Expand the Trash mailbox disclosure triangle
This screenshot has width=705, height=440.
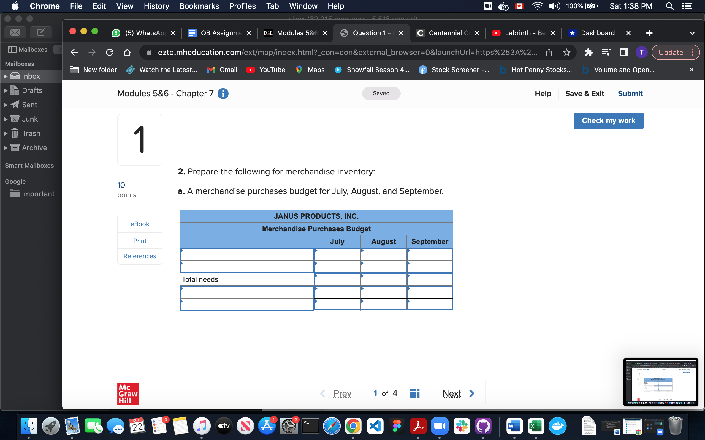click(5, 133)
